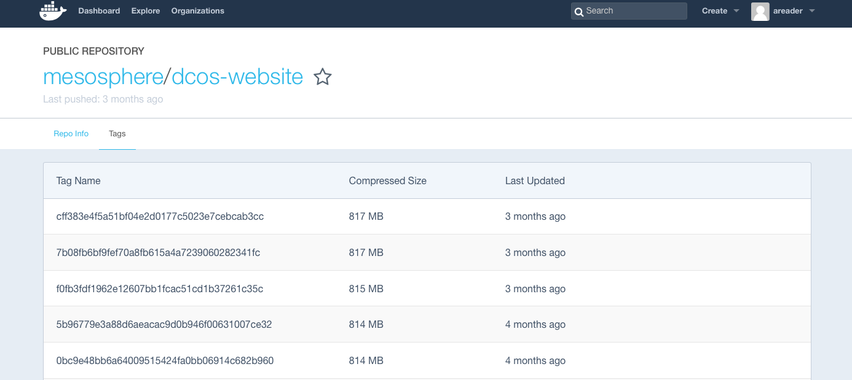852x380 pixels.
Task: Click 814 MB in the 5b96779e row
Action: pos(366,325)
